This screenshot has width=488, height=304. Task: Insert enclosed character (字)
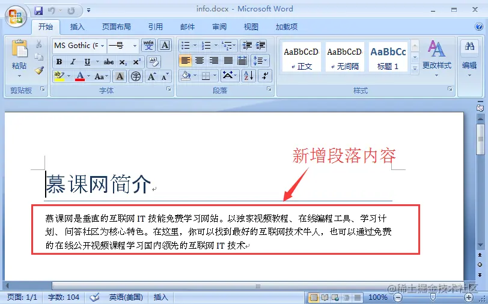(x=136, y=76)
